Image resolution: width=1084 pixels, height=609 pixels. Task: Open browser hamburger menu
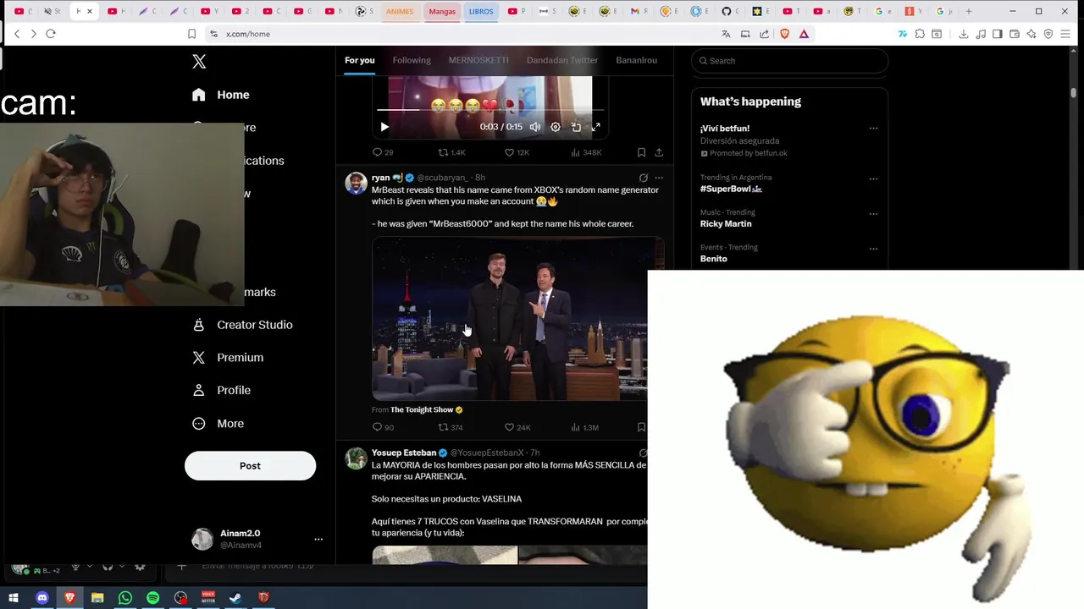1066,34
